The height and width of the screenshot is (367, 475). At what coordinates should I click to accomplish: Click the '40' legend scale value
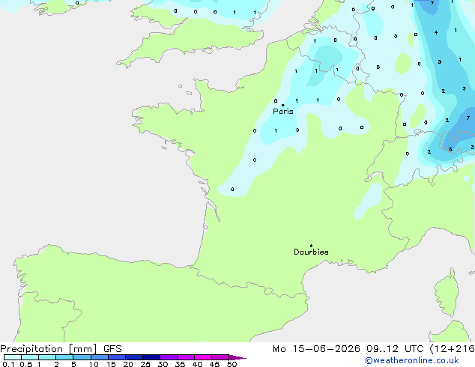[197, 364]
